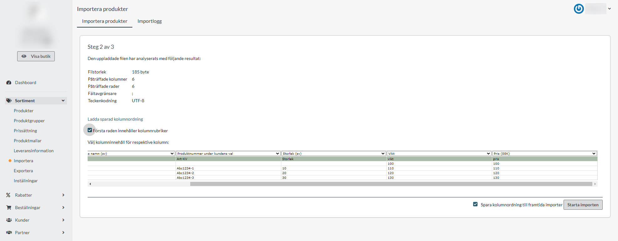
Task: Uncheck Första raden innehåller kolumnrubriker
Action: tap(90, 130)
